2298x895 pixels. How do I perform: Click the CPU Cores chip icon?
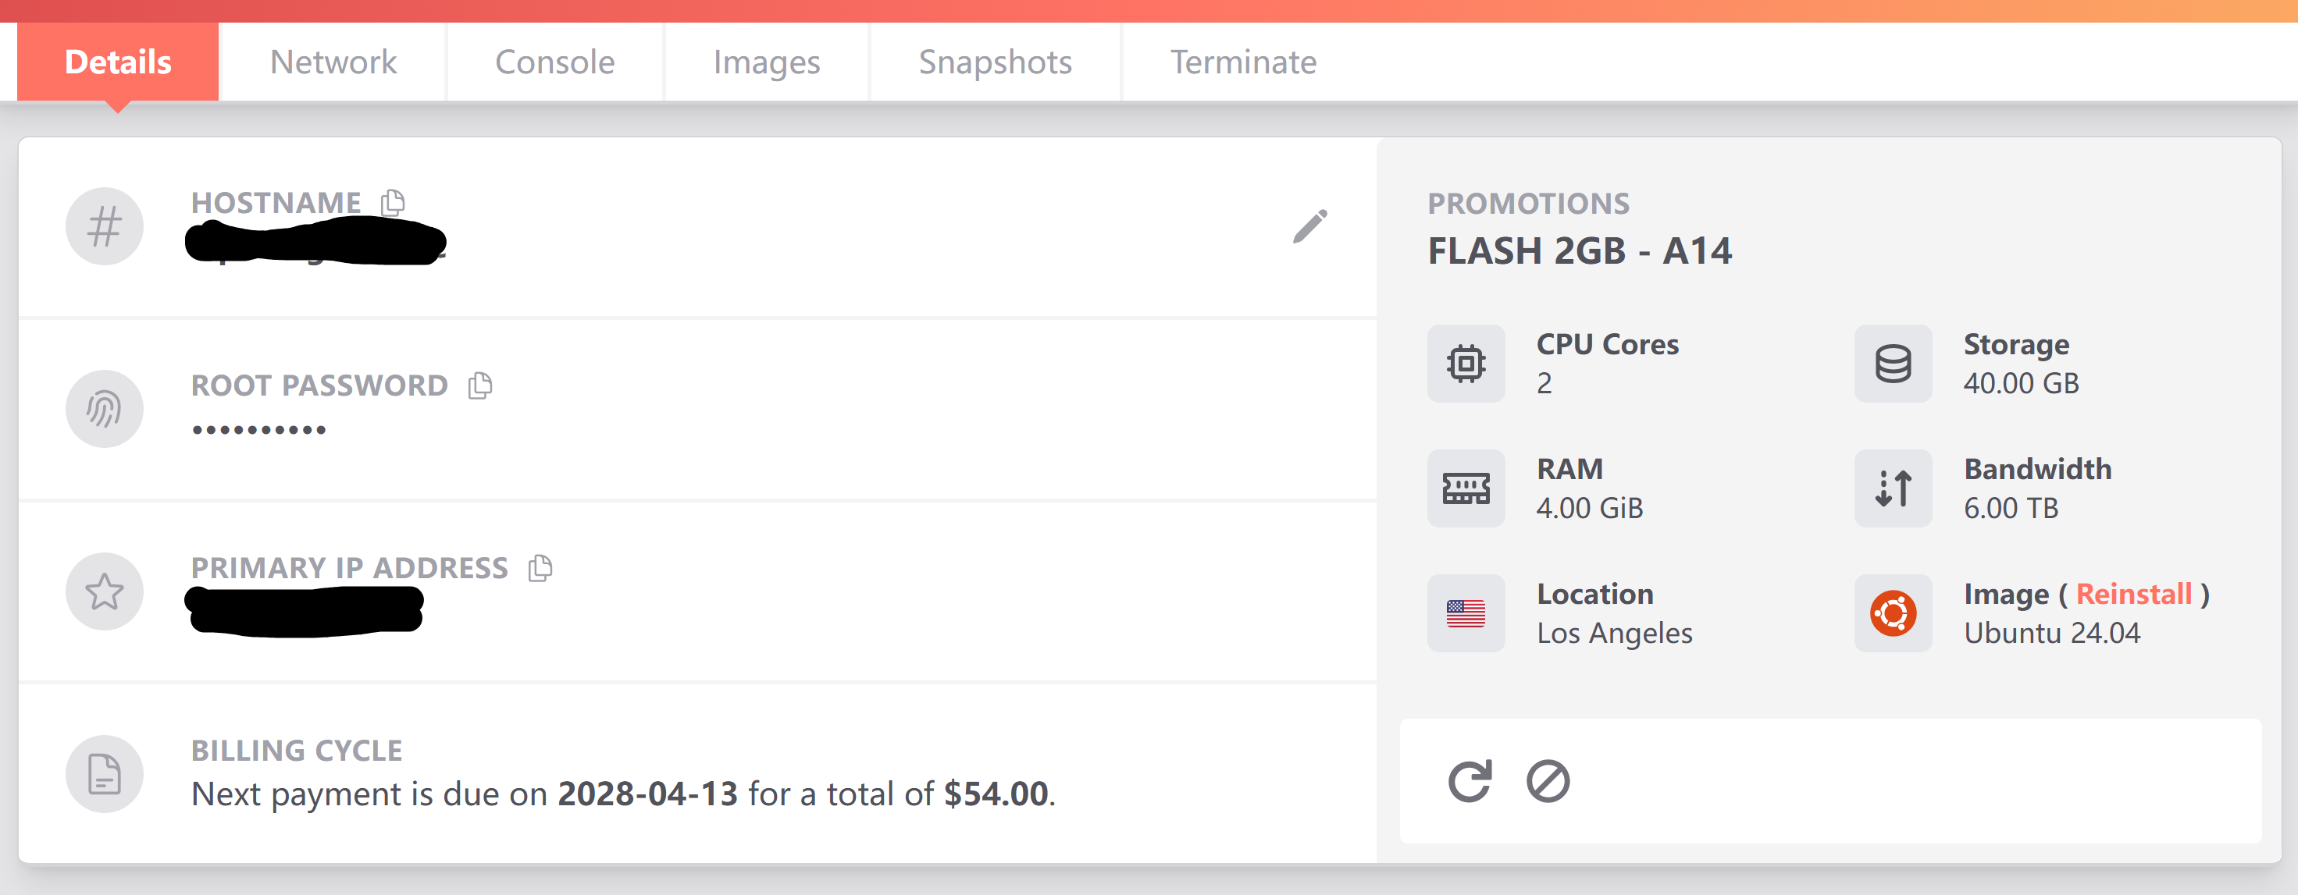pos(1466,364)
